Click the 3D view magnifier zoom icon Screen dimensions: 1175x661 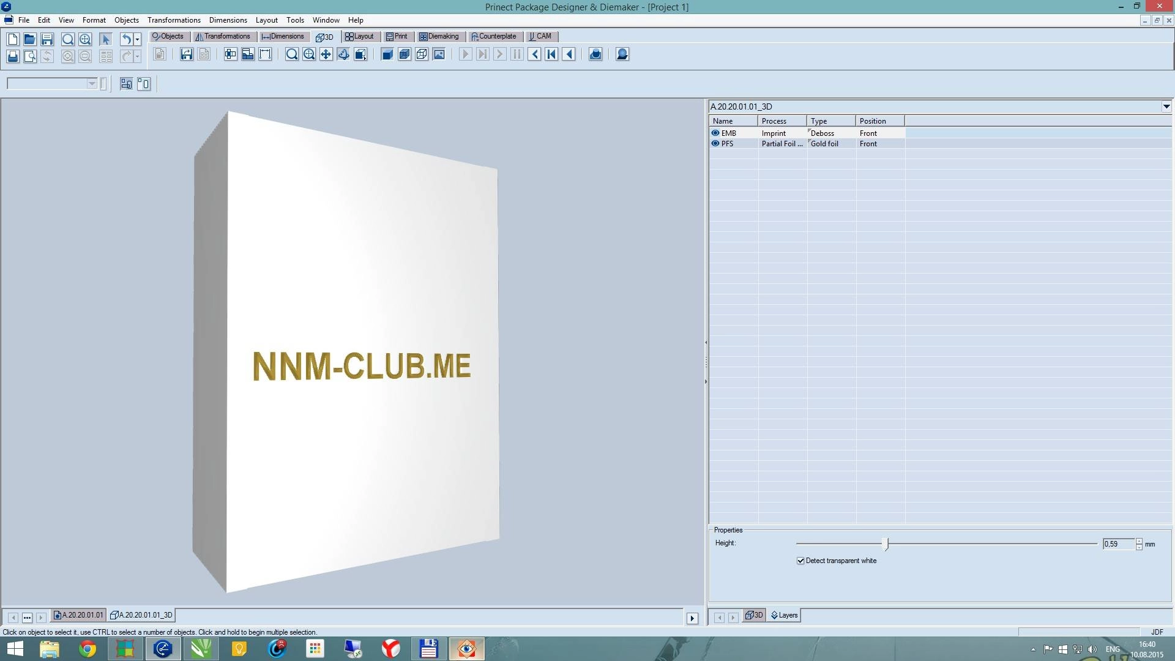(x=292, y=54)
